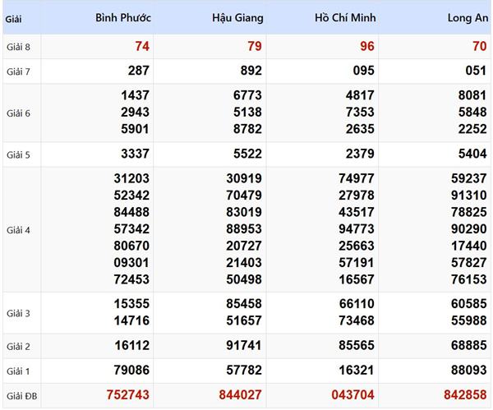Select the Bình Phước column header
The image size is (493, 410).
click(x=123, y=17)
